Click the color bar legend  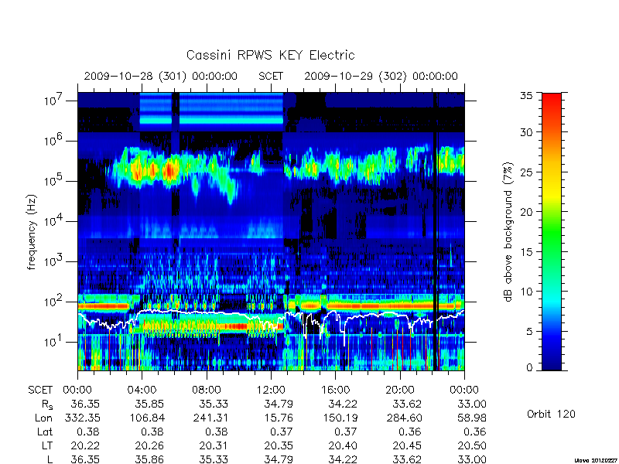point(552,231)
